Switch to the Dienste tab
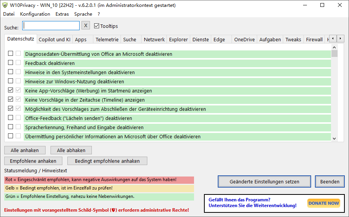The height and width of the screenshot is (217, 349). point(201,39)
